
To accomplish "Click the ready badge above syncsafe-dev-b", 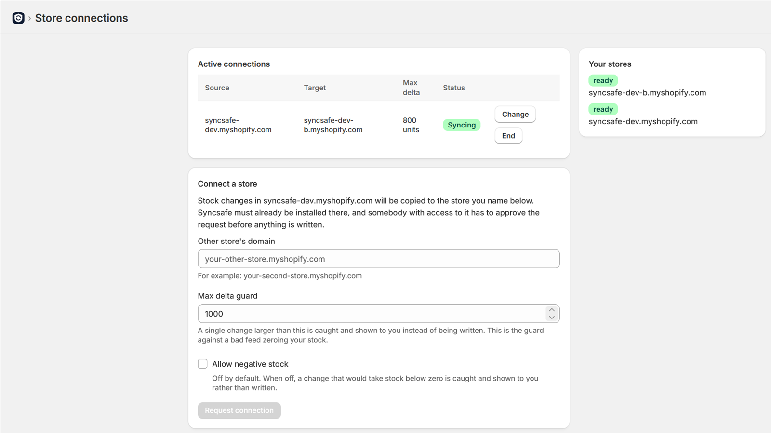I will (603, 80).
